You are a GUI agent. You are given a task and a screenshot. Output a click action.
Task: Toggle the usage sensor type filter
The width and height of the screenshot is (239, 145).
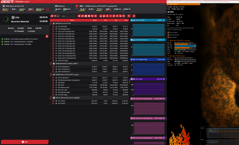click(x=120, y=16)
